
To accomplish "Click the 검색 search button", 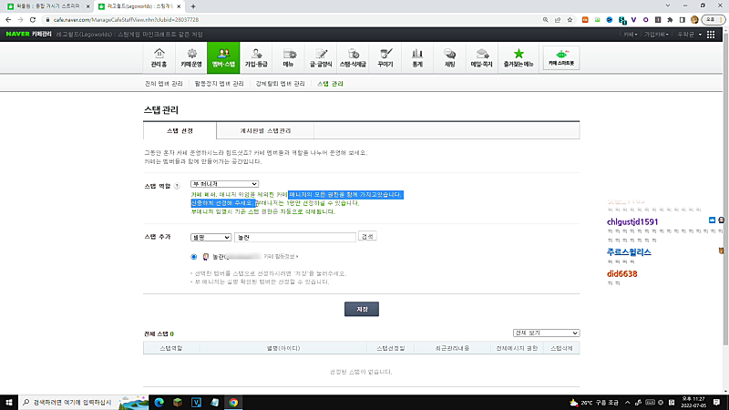I will [367, 237].
